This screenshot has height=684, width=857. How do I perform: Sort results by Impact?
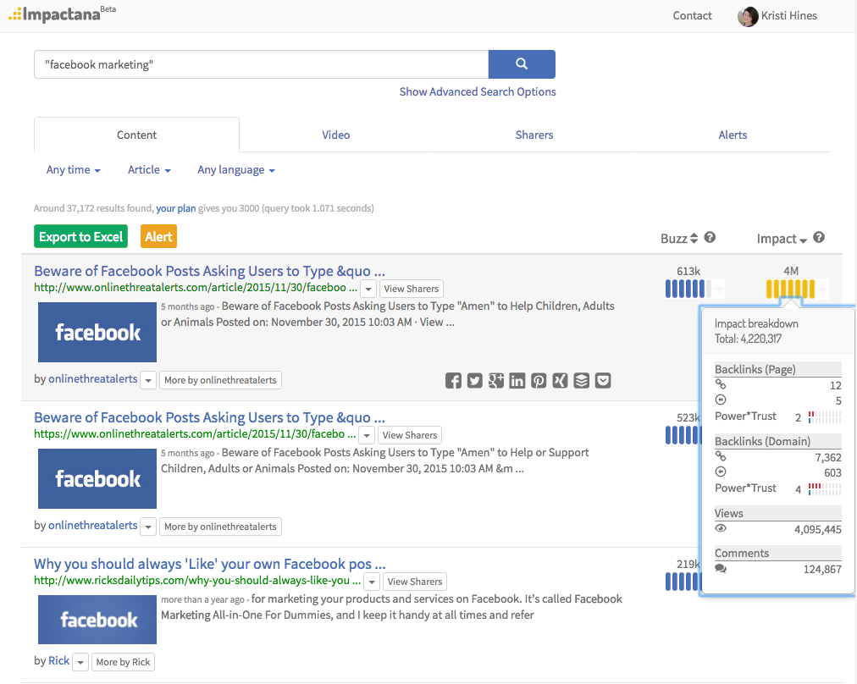pos(782,239)
